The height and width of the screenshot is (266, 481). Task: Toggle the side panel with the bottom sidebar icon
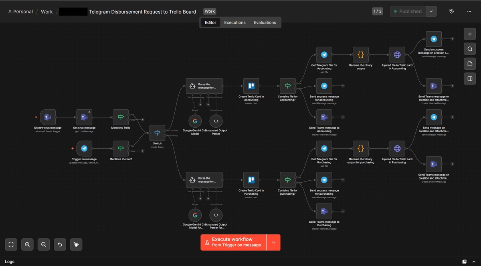470,79
